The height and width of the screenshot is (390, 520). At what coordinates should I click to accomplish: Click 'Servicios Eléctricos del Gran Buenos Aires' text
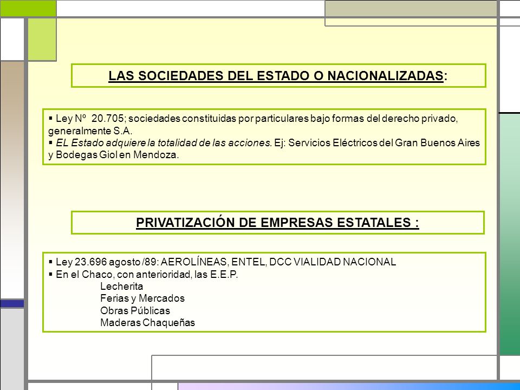click(x=384, y=143)
